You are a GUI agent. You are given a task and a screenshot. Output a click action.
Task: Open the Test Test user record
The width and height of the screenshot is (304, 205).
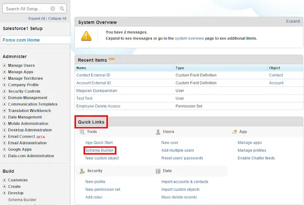[x=85, y=98]
